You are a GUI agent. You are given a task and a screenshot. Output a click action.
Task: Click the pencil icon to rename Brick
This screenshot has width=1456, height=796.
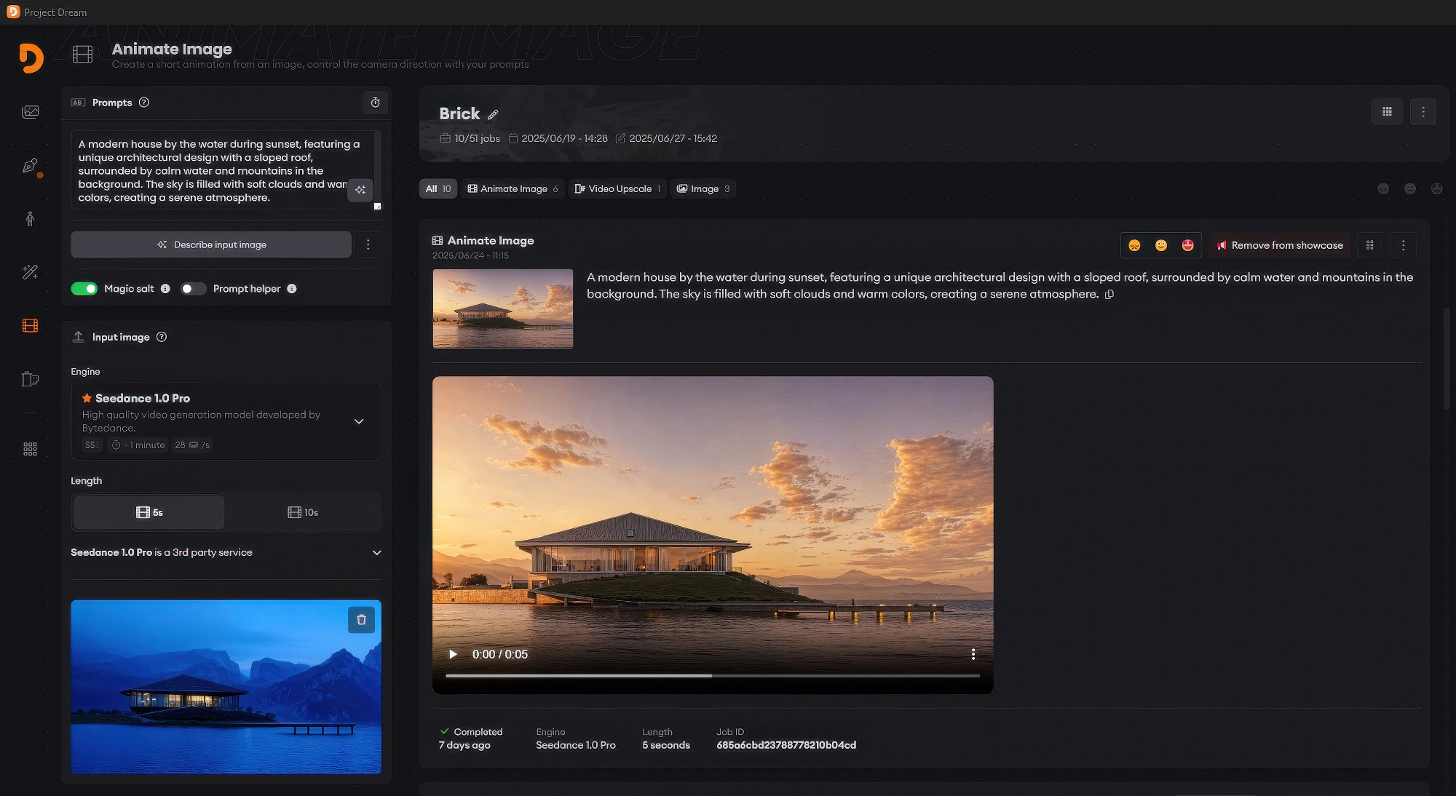click(x=493, y=114)
